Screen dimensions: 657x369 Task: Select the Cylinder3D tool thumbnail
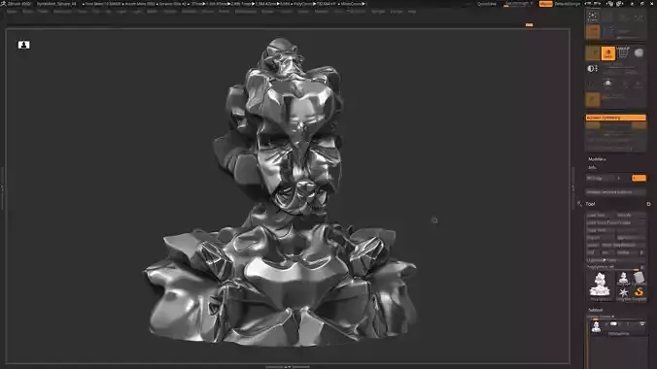(639, 278)
